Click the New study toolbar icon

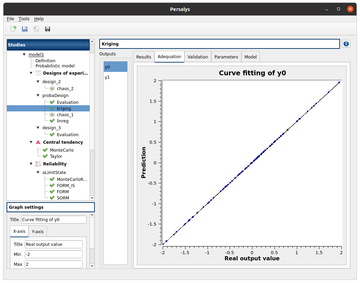click(13, 29)
